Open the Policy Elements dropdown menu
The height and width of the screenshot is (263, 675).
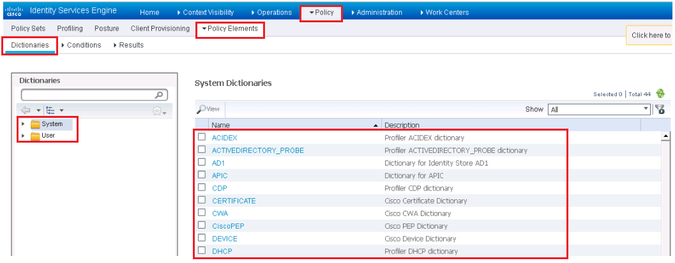click(x=230, y=29)
